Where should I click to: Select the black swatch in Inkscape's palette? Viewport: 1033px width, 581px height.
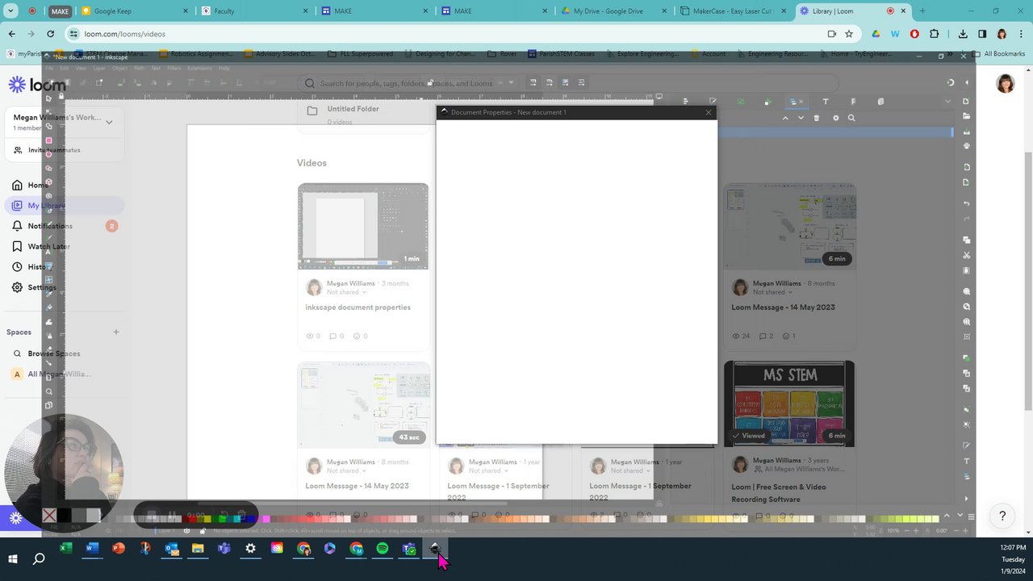pyautogui.click(x=64, y=515)
